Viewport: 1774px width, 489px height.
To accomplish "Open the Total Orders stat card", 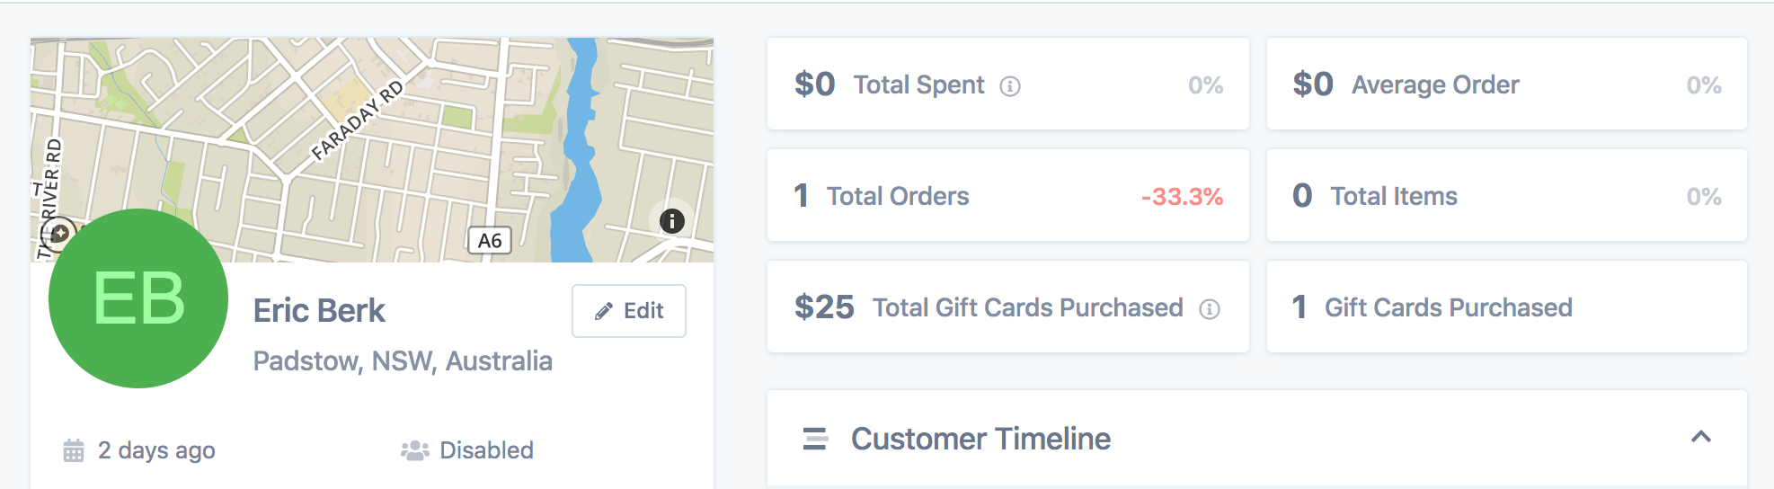I will point(1008,195).
